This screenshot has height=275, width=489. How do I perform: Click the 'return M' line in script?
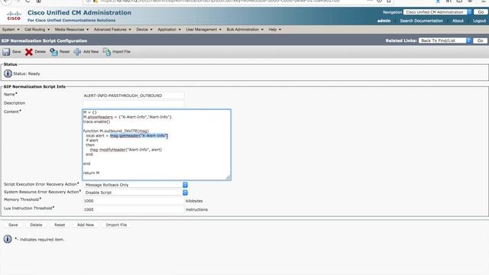point(91,173)
